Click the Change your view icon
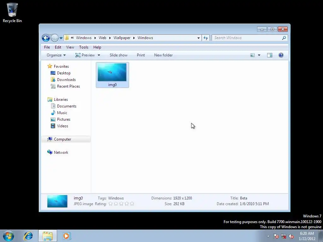Screen dimensions: 323x242 tap(252, 55)
